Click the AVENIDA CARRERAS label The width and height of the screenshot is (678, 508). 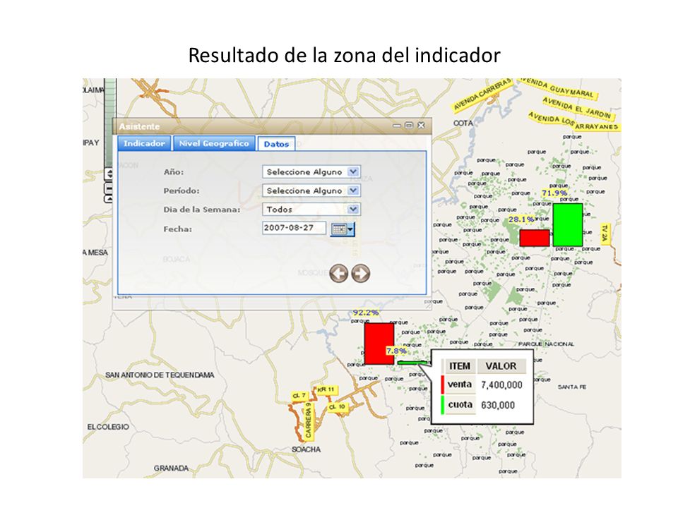pos(482,95)
